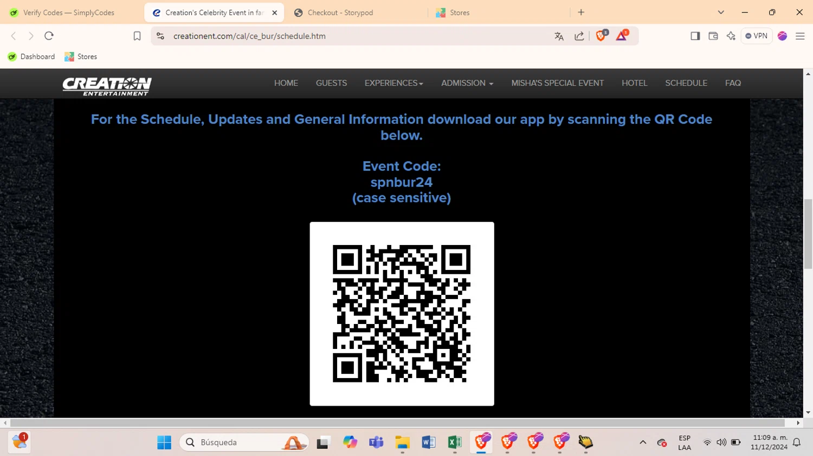Click the VPN button
The width and height of the screenshot is (813, 456).
(x=757, y=36)
